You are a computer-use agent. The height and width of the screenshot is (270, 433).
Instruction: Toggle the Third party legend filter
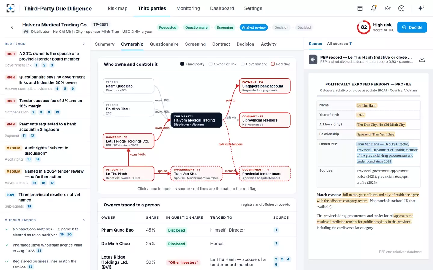coord(192,64)
